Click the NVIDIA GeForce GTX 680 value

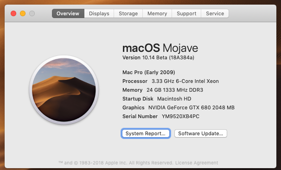pyautogui.click(x=192, y=107)
